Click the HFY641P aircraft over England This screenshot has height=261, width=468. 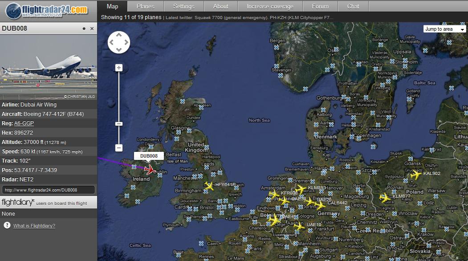(209, 186)
